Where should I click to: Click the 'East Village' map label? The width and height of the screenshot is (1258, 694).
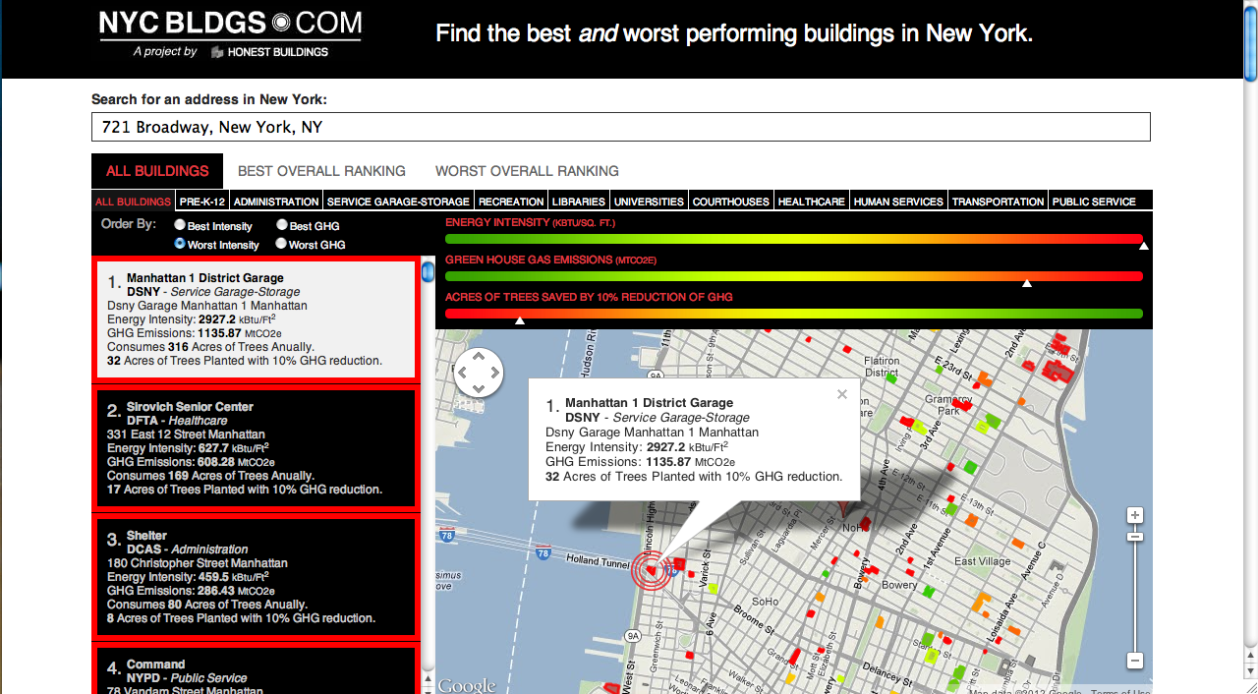[x=982, y=561]
